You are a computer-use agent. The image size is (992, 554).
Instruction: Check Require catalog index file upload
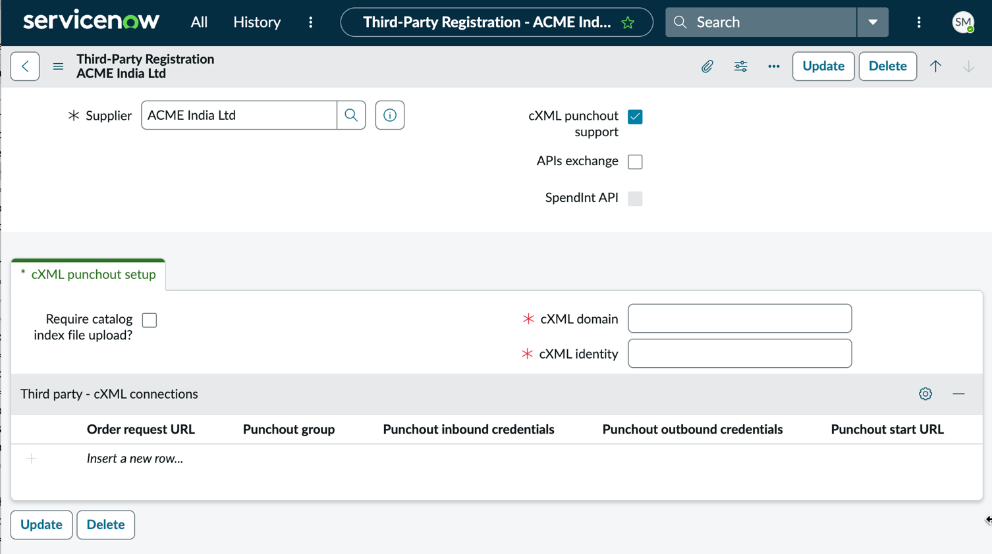tap(150, 320)
